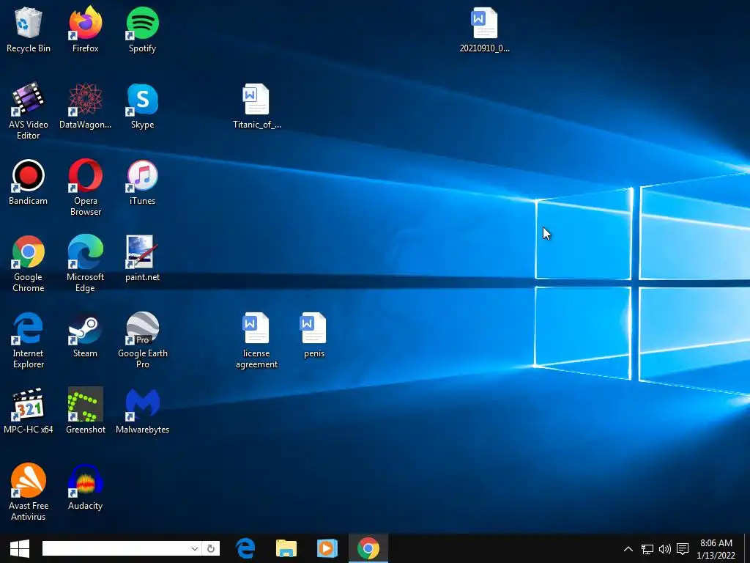Click the clock showing 8:06 AM
The height and width of the screenshot is (563, 750).
(x=716, y=549)
